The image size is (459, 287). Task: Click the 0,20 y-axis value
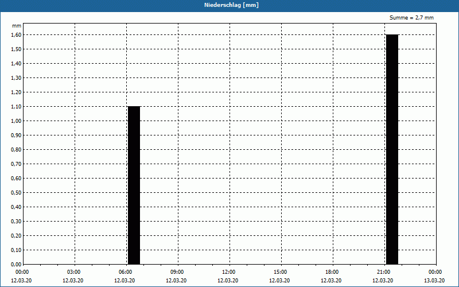(x=16, y=235)
